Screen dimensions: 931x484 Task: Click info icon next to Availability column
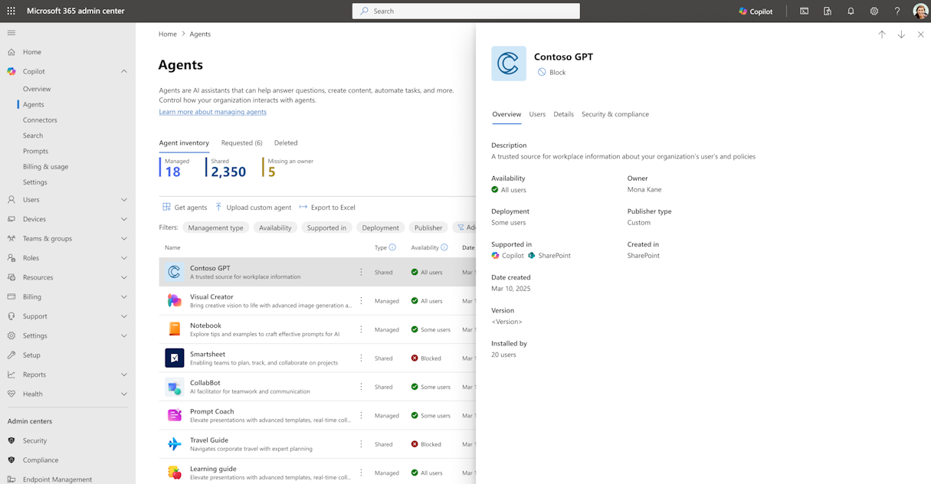[x=444, y=247]
